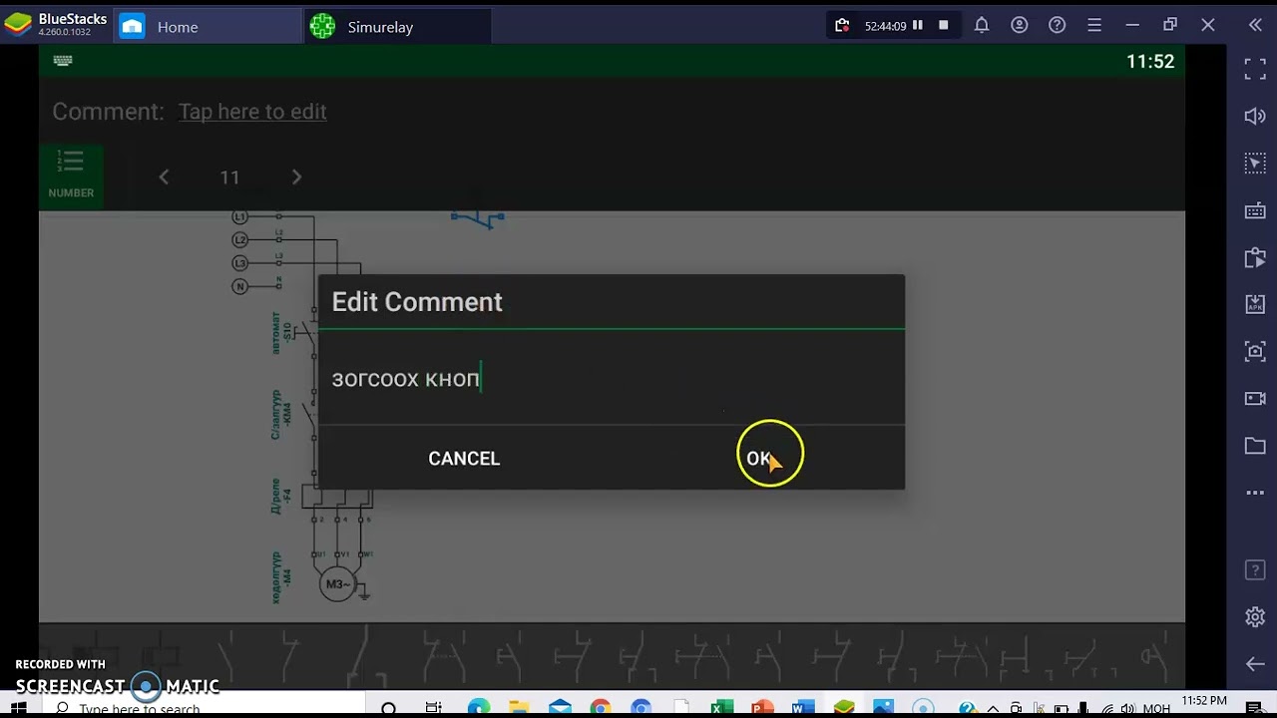The height and width of the screenshot is (718, 1277).
Task: Toggle BlueStacks full screen mode
Action: click(x=1255, y=69)
